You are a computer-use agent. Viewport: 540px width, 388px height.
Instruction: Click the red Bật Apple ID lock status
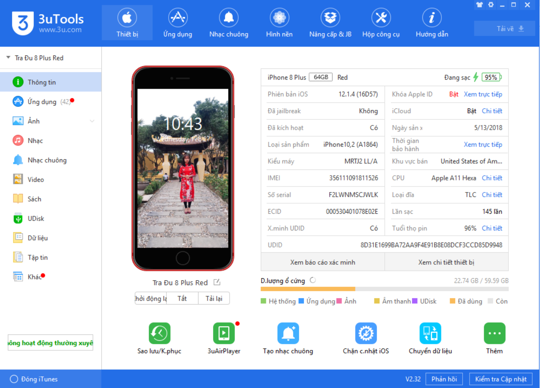click(454, 94)
